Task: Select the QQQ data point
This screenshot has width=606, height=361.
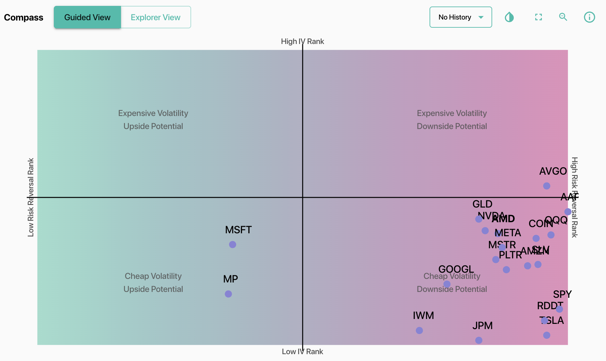Action: (x=551, y=235)
